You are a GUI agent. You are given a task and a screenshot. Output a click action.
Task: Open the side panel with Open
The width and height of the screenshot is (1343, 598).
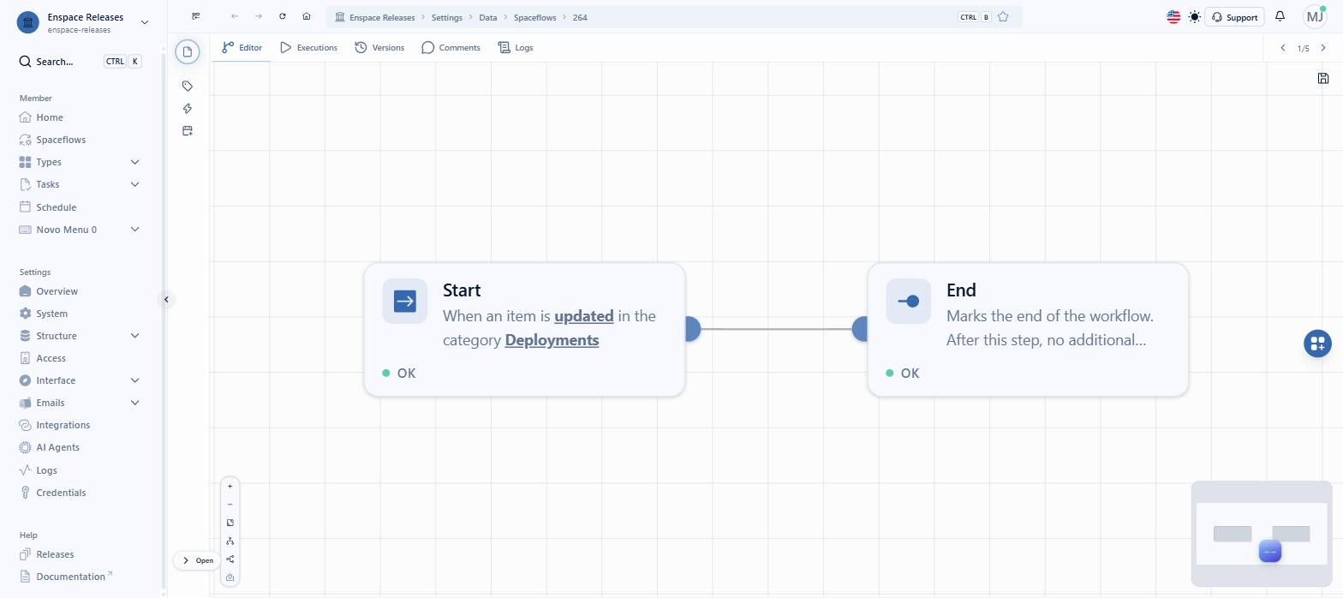click(197, 560)
